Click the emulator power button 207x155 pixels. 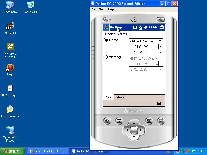[x=160, y=19]
